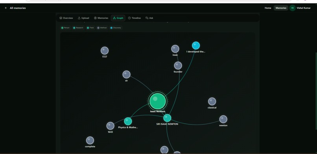Switch to the Memories tab
Viewport: 317px width, 154px height.
(101, 18)
